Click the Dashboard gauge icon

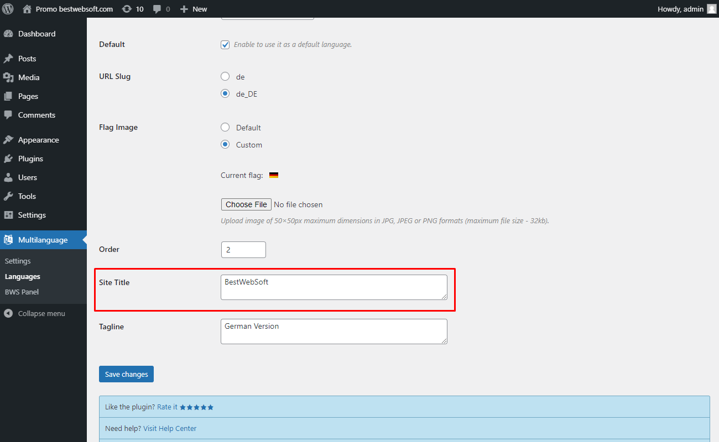(8, 34)
